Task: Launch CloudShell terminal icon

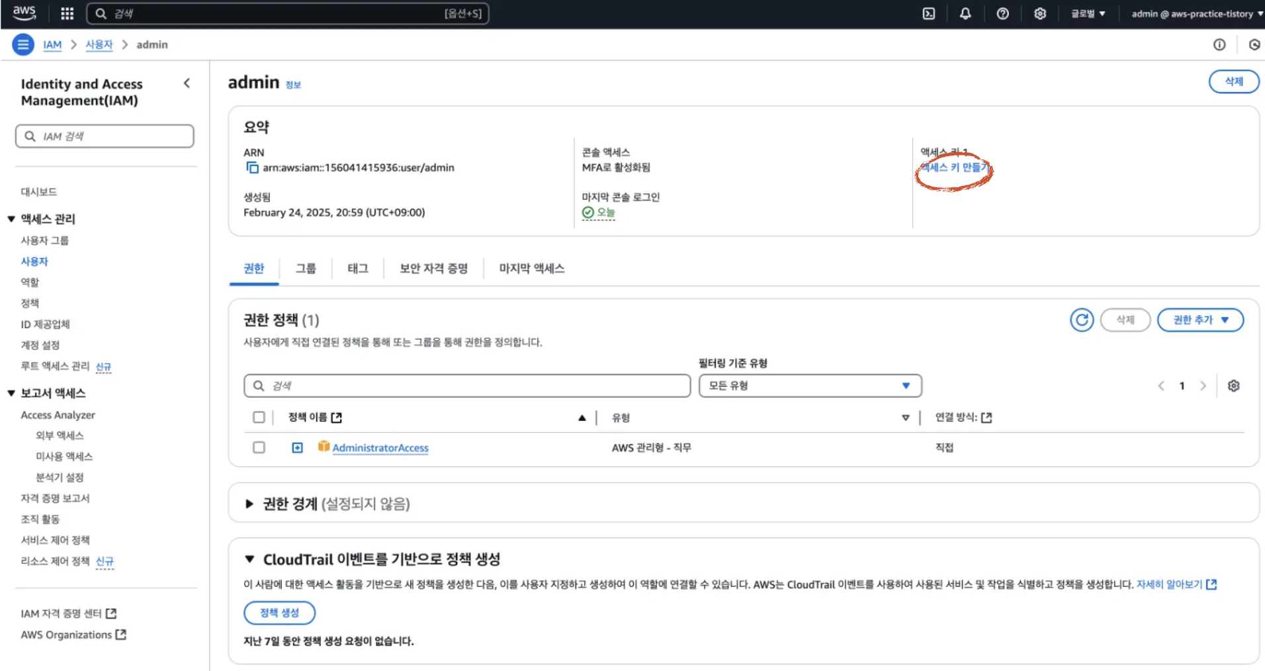Action: pyautogui.click(x=929, y=13)
